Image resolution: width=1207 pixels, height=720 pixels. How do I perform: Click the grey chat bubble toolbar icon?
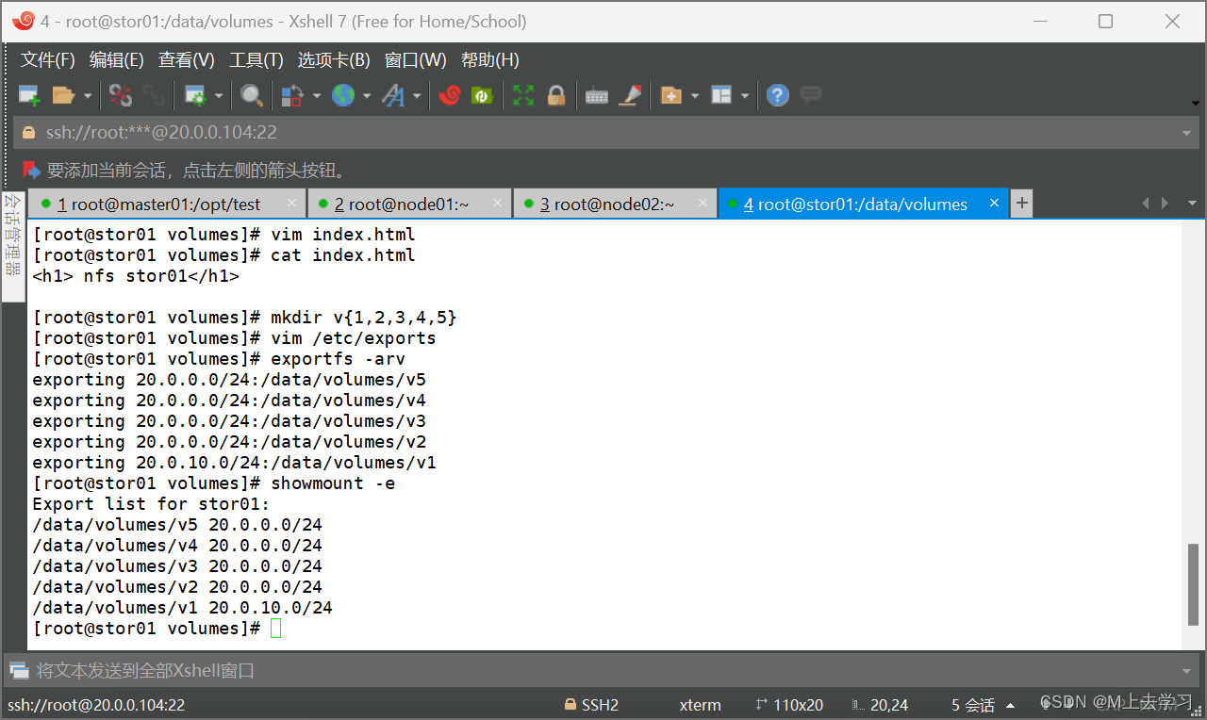pos(810,94)
